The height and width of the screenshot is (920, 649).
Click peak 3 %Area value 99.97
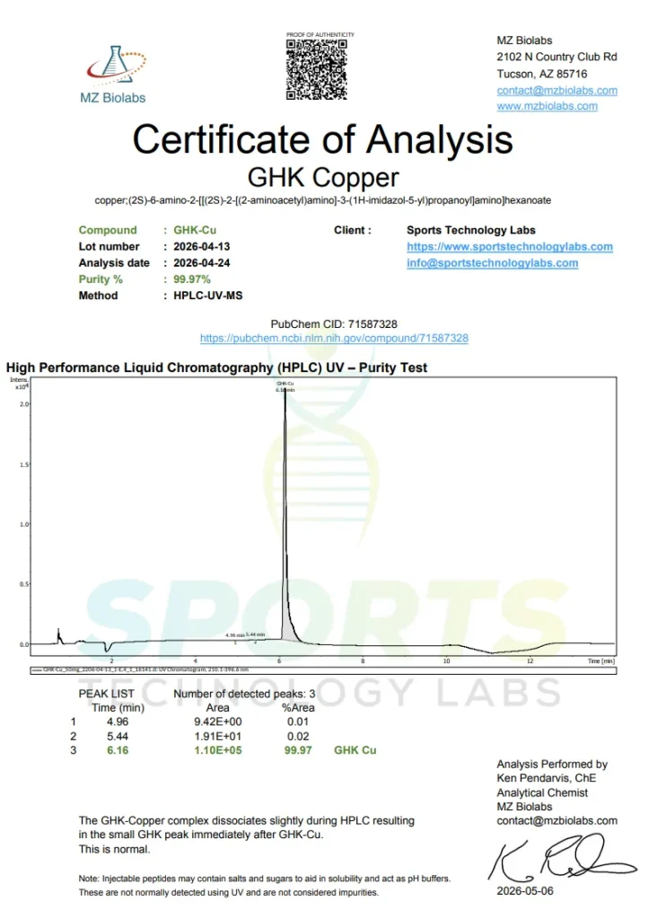pyautogui.click(x=298, y=750)
